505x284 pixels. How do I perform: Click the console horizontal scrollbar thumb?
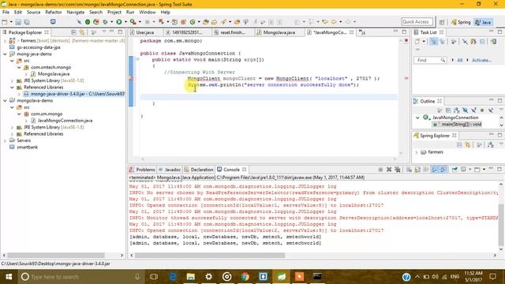click(210, 256)
